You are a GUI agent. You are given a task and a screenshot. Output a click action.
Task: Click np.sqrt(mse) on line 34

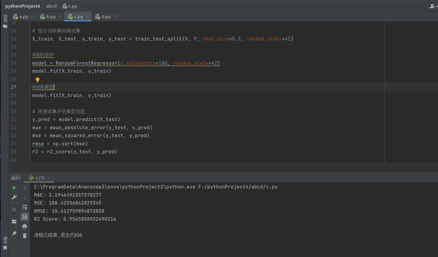[x=70, y=144]
